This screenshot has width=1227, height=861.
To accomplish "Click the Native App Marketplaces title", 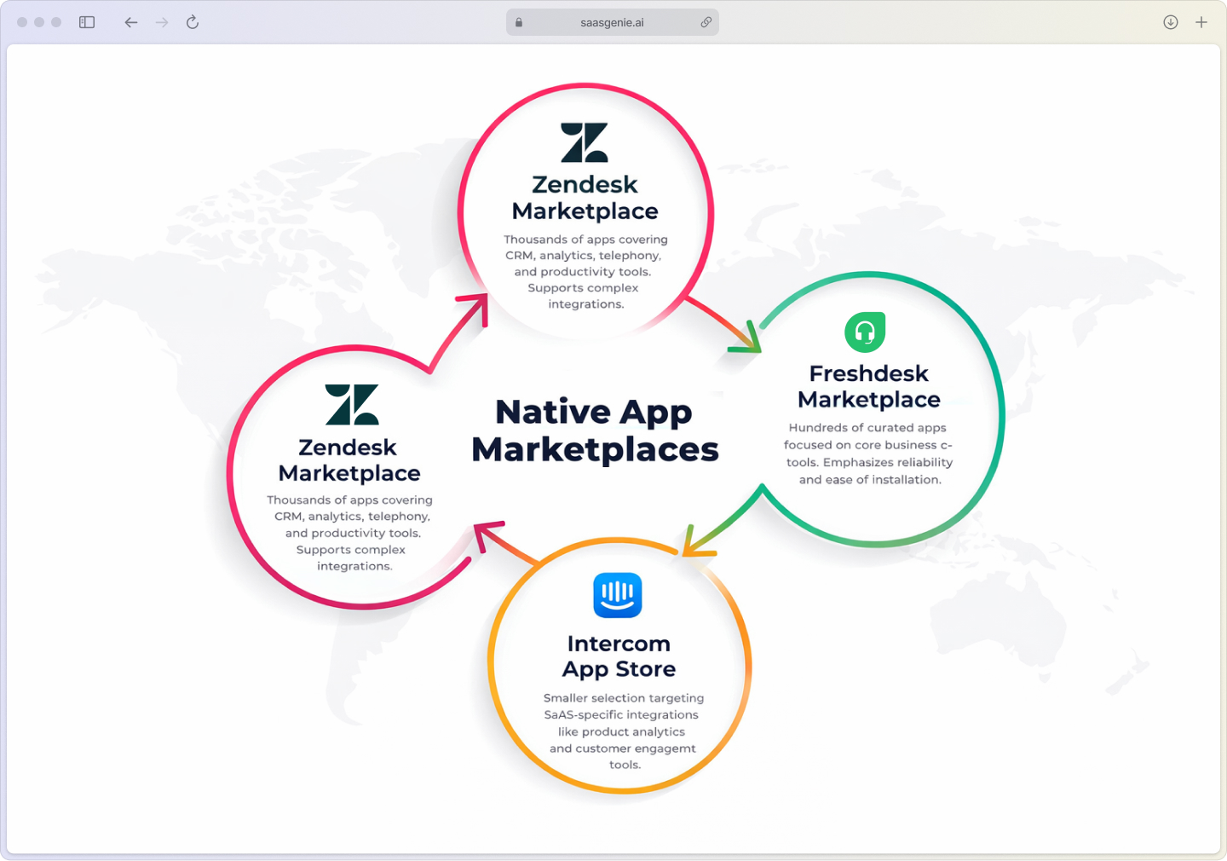I will (x=595, y=430).
